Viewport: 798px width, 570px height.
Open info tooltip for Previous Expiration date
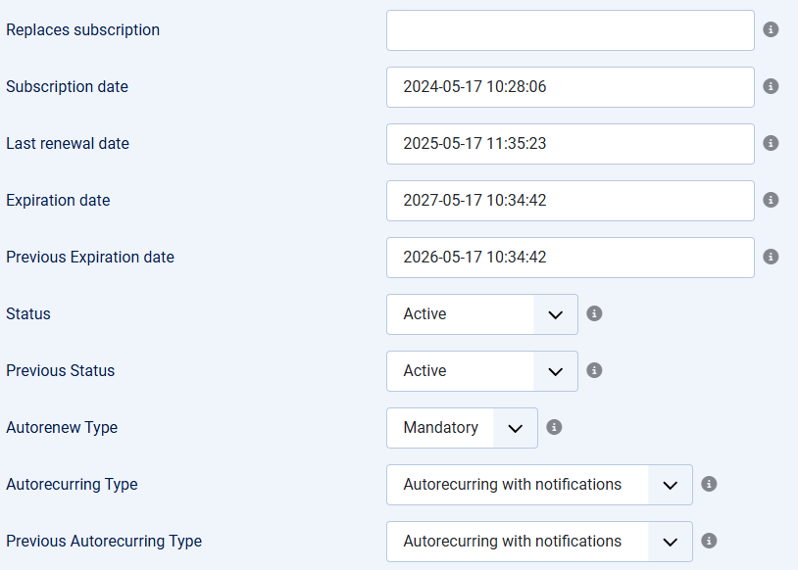[771, 257]
